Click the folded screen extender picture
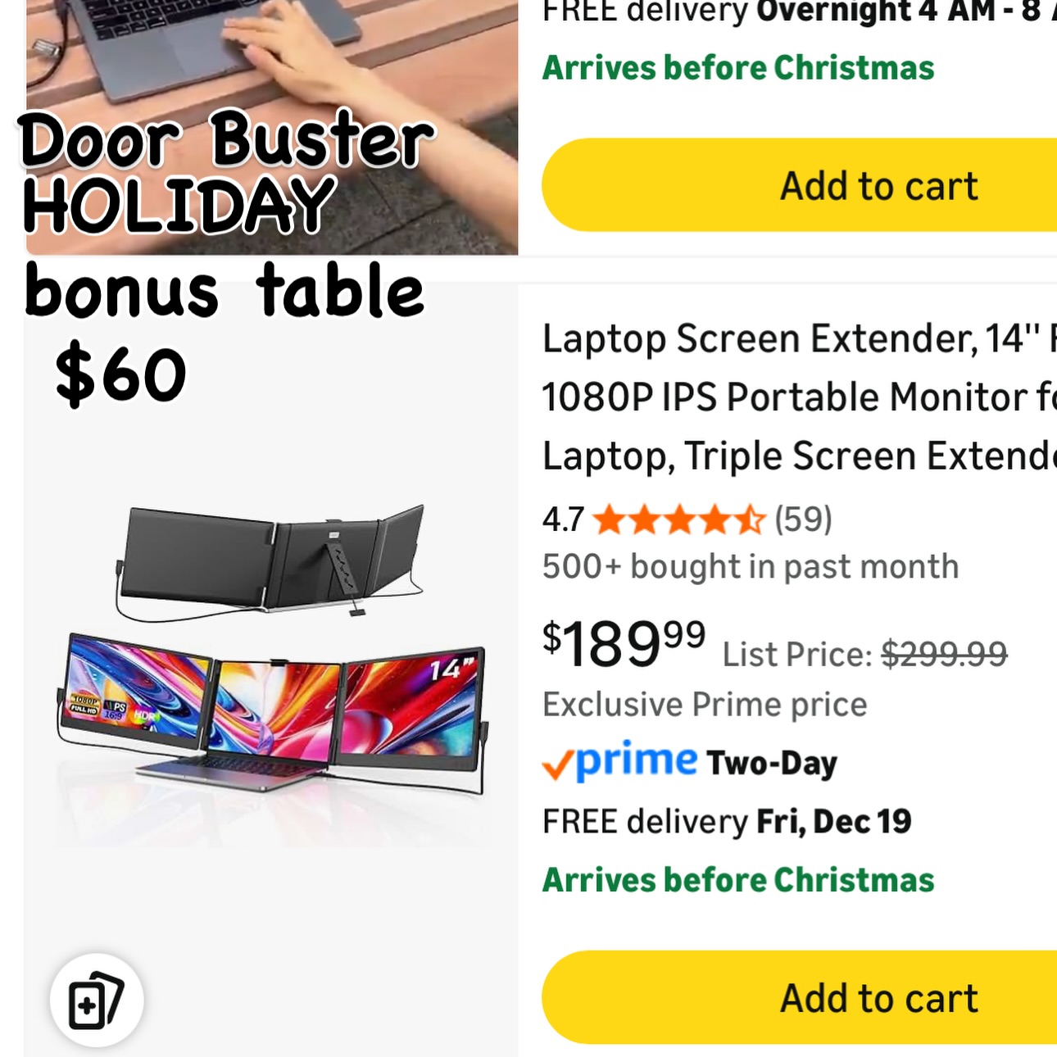Screen dimensions: 1057x1057 (x=271, y=560)
